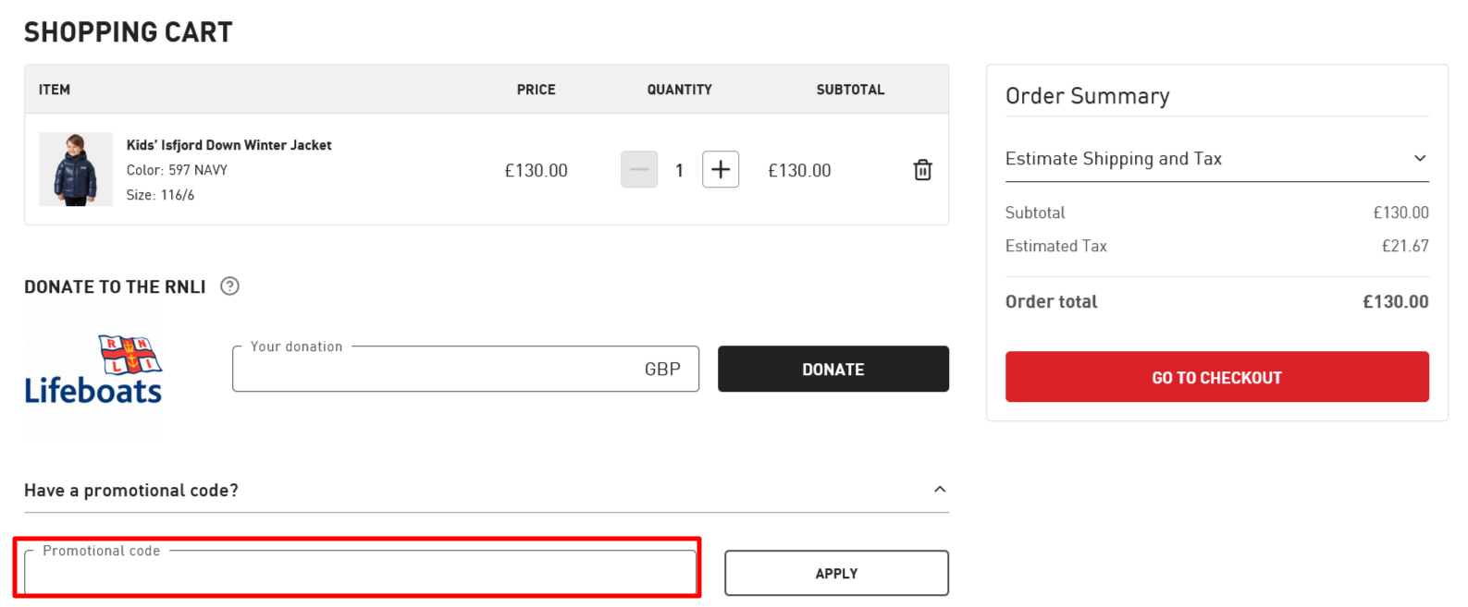Click the 'Have a promotional code?' heading

[131, 491]
